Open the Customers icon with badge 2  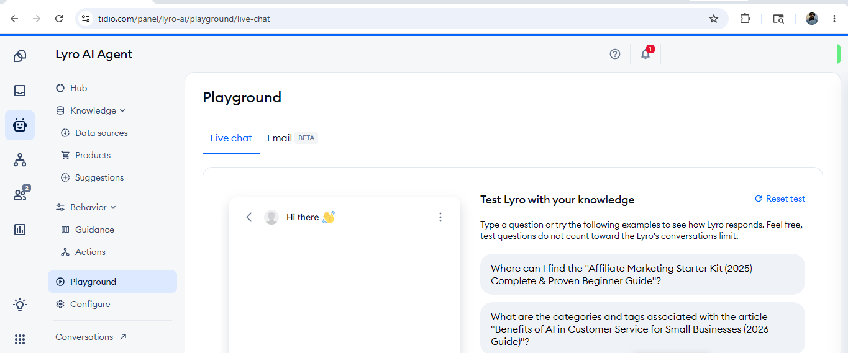tap(20, 194)
